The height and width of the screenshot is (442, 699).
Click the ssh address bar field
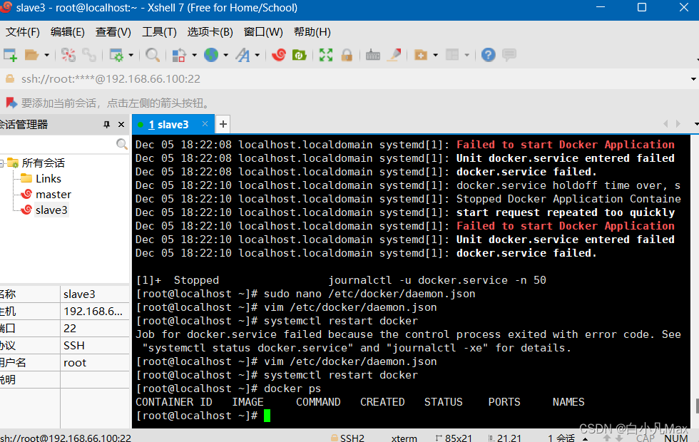pyautogui.click(x=348, y=79)
